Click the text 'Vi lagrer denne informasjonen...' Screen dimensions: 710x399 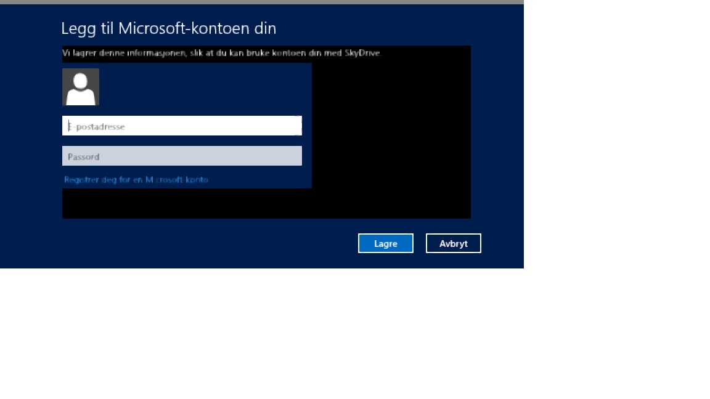pyautogui.click(x=222, y=53)
